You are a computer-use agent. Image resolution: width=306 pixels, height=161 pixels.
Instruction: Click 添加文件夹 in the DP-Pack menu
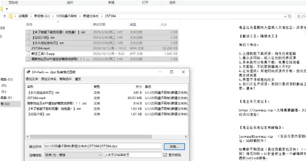[x=48, y=79]
